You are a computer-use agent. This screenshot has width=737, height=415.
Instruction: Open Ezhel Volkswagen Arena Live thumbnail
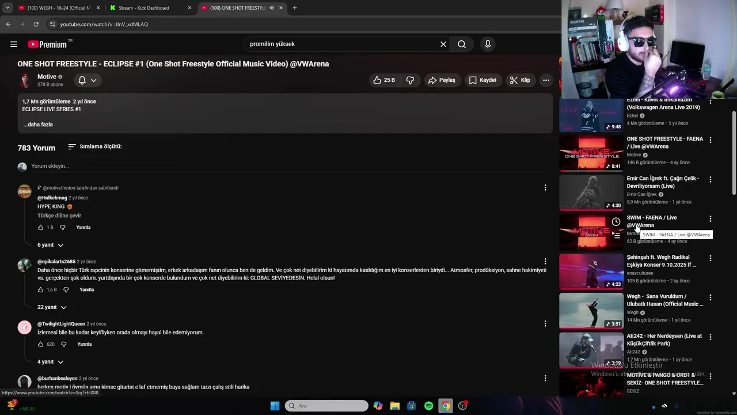(591, 115)
